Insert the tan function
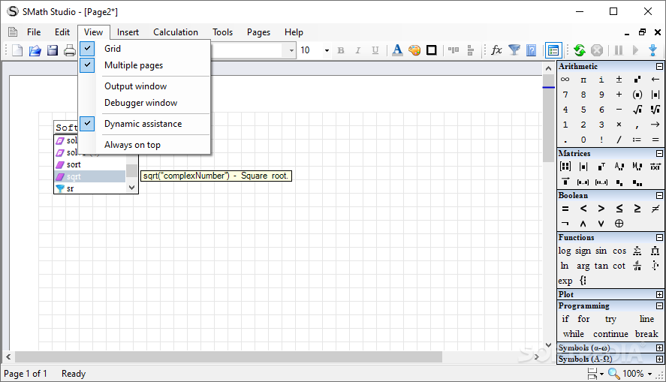666x382 pixels. click(x=601, y=266)
